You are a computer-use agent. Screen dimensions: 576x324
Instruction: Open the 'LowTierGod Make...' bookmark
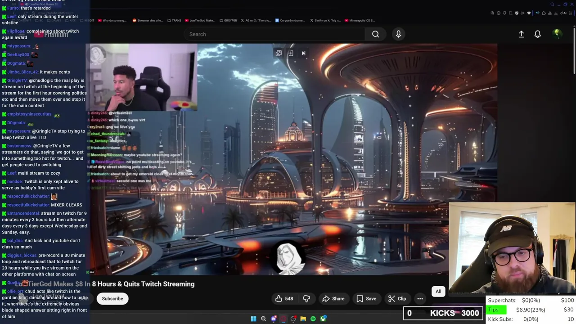(200, 20)
